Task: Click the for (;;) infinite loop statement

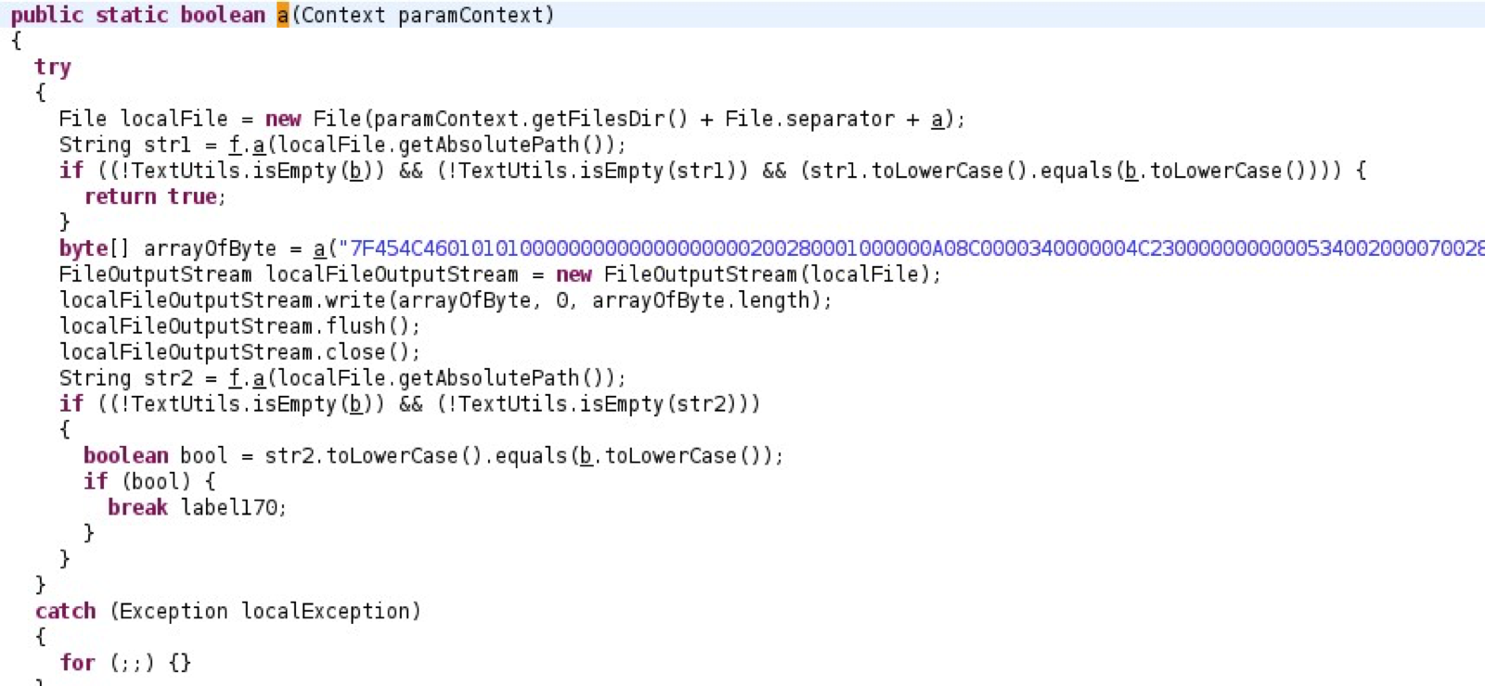Action: (124, 663)
